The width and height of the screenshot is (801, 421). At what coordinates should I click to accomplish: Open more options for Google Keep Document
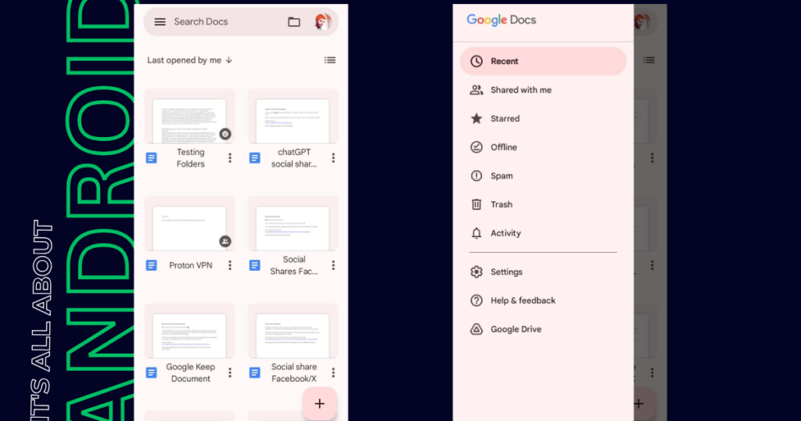[x=230, y=372]
